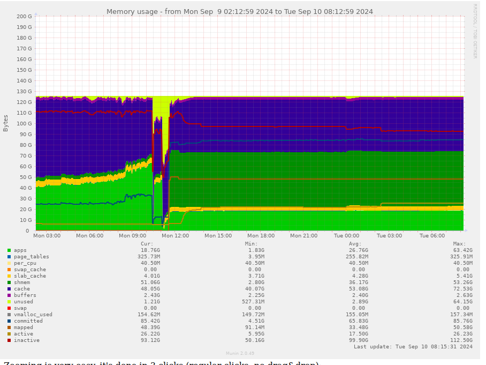Image resolution: width=486 pixels, height=365 pixels.
Task: Click the Tue 06:00 x-axis label
Action: coord(432,236)
